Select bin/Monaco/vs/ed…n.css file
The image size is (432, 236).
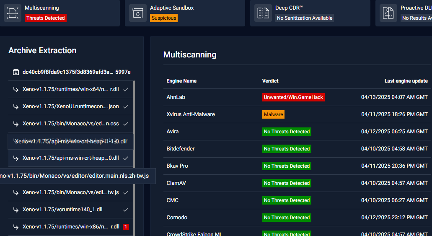point(71,124)
